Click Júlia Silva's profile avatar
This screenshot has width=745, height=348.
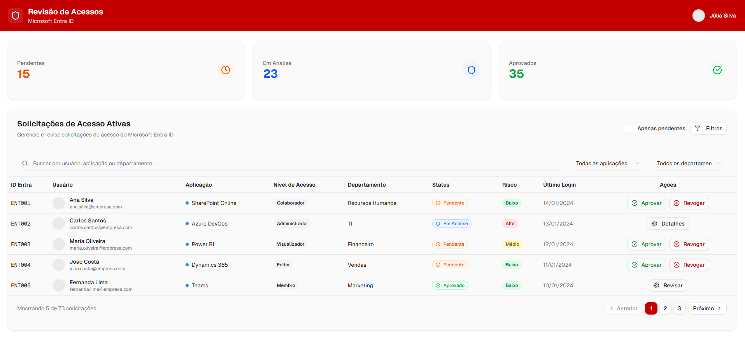pyautogui.click(x=698, y=16)
